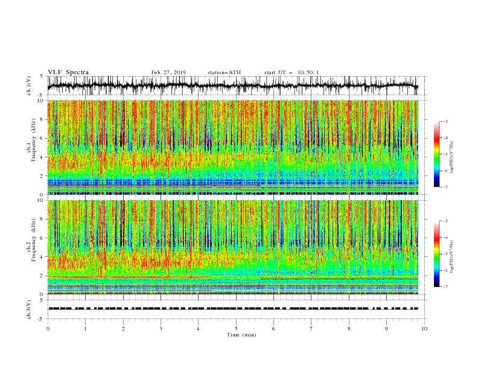Image resolution: width=478 pixels, height=369 pixels.
Task: Click the "1" tick on time axis
Action: [85, 329]
